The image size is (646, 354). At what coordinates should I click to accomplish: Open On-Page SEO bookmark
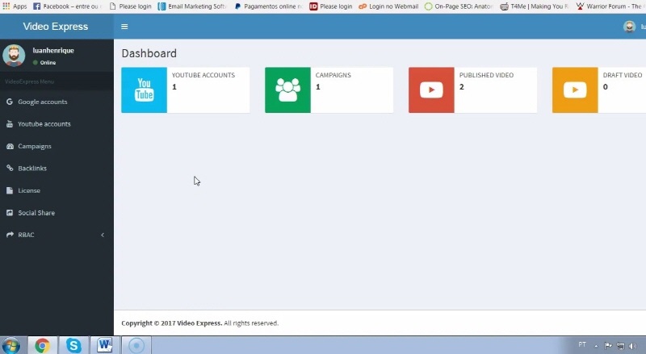(x=459, y=6)
